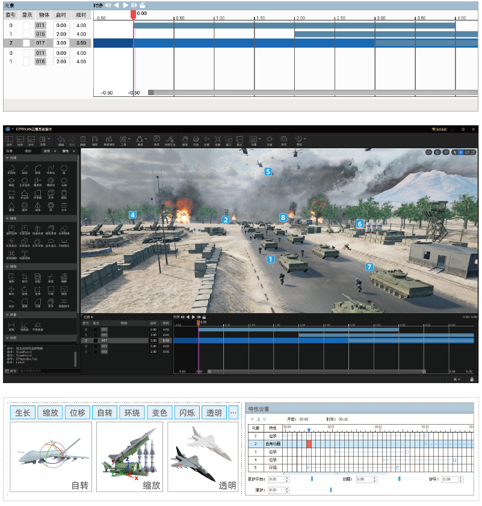
Task: Collapse the 创建 section in the left panel
Action: (x=7, y=158)
